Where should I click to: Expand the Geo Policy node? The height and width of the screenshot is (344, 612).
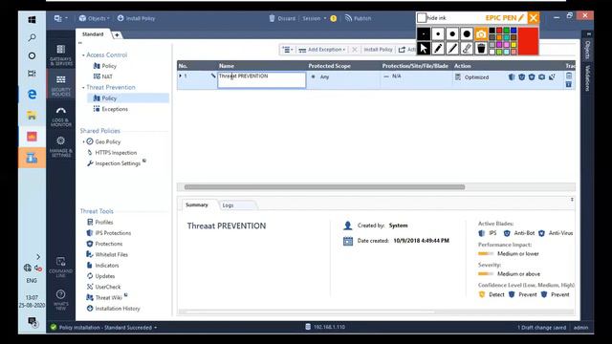click(83, 142)
